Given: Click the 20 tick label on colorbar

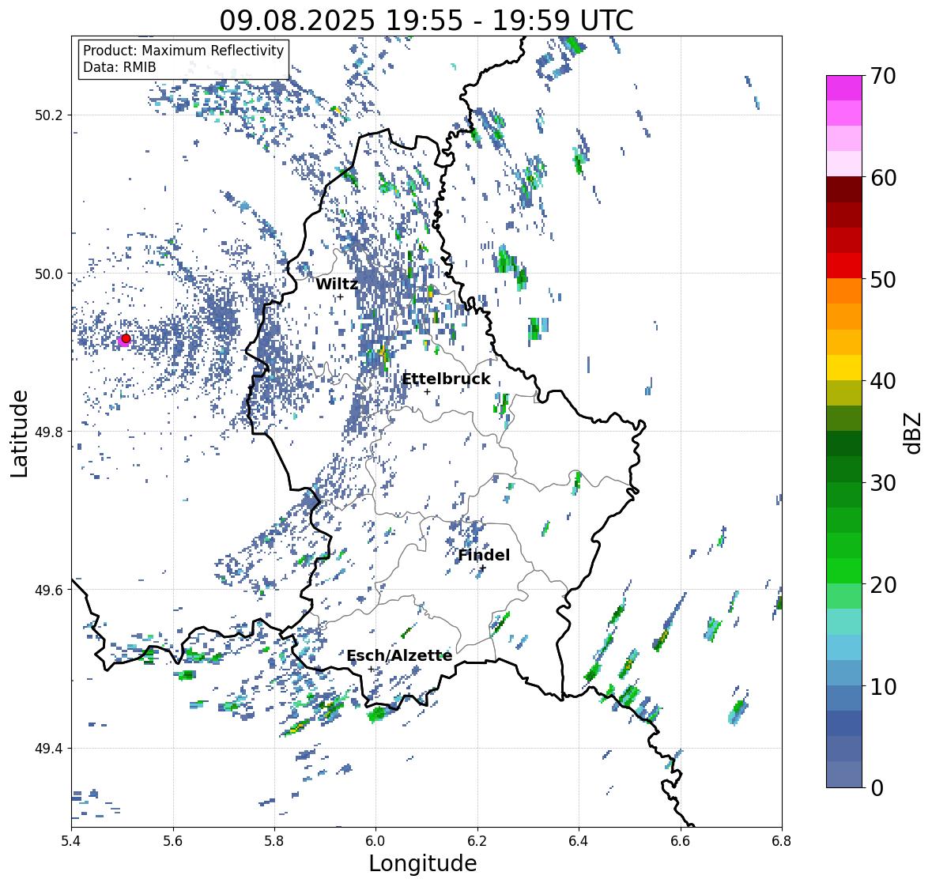Looking at the screenshot, I should point(883,585).
